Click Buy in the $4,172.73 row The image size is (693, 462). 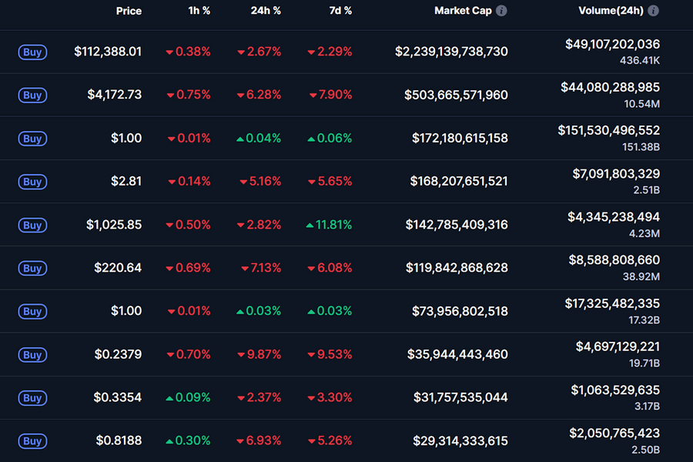pyautogui.click(x=32, y=95)
